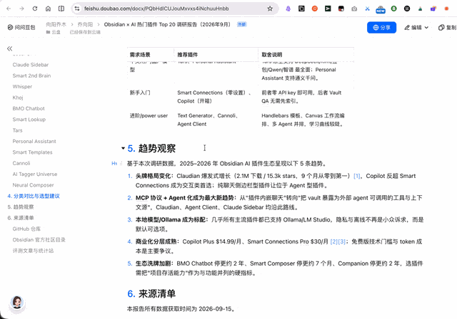Collapse the outline sidebar with double-chevron
Viewport: 457px width, 319px height.
point(9,48)
